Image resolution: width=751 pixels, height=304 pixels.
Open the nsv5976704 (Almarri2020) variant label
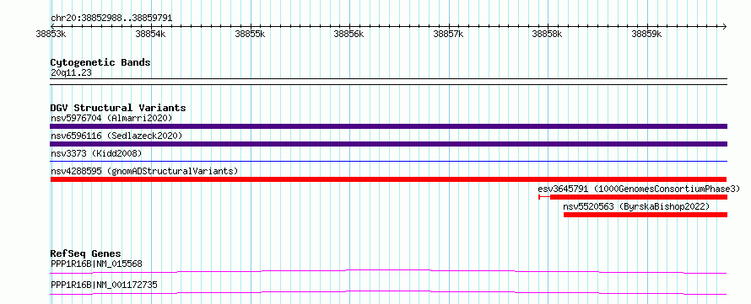tap(111, 118)
